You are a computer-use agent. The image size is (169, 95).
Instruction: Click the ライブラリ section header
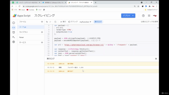(x=24, y=32)
